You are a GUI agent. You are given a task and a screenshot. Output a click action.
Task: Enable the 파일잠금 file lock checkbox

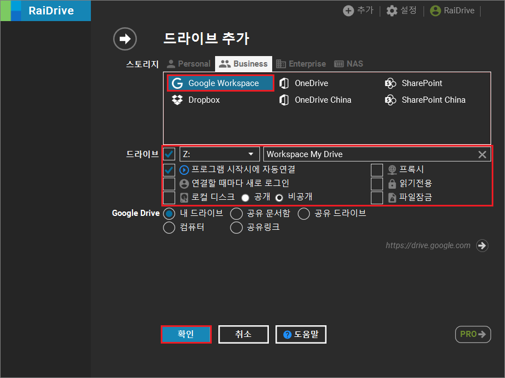[x=377, y=198]
